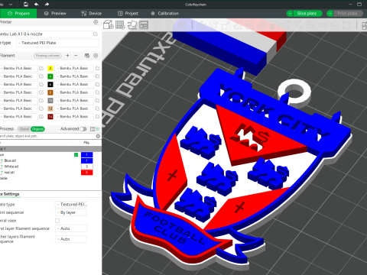Expand the Print plate dropdown arrow
Screen dimensions: 367x275
pyautogui.click(x=330, y=14)
